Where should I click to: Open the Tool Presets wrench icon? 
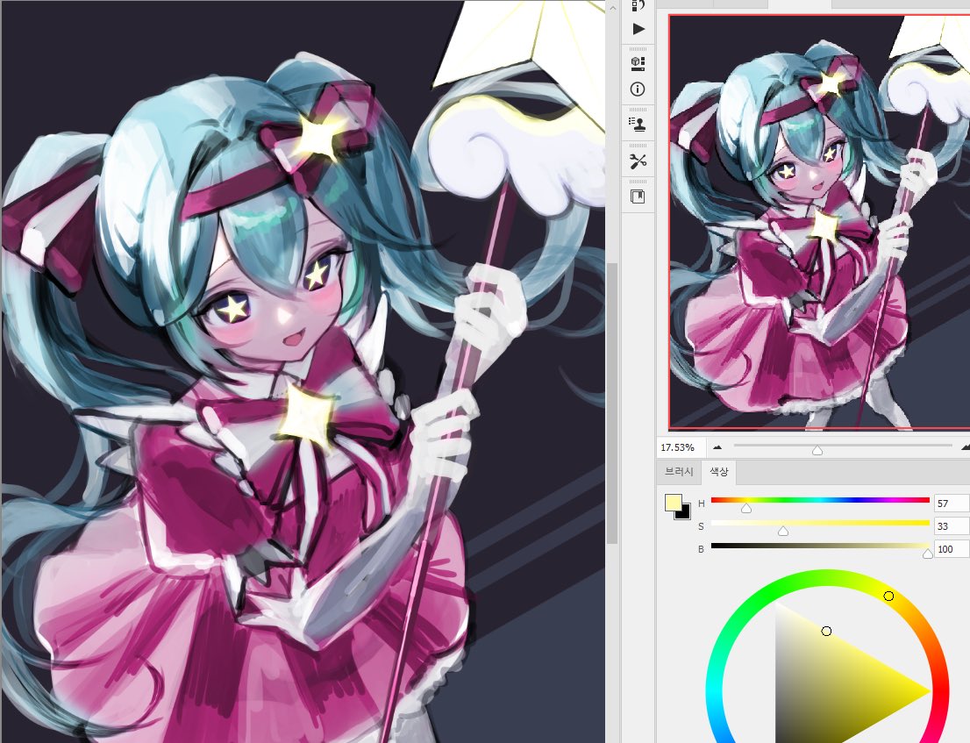tap(638, 161)
